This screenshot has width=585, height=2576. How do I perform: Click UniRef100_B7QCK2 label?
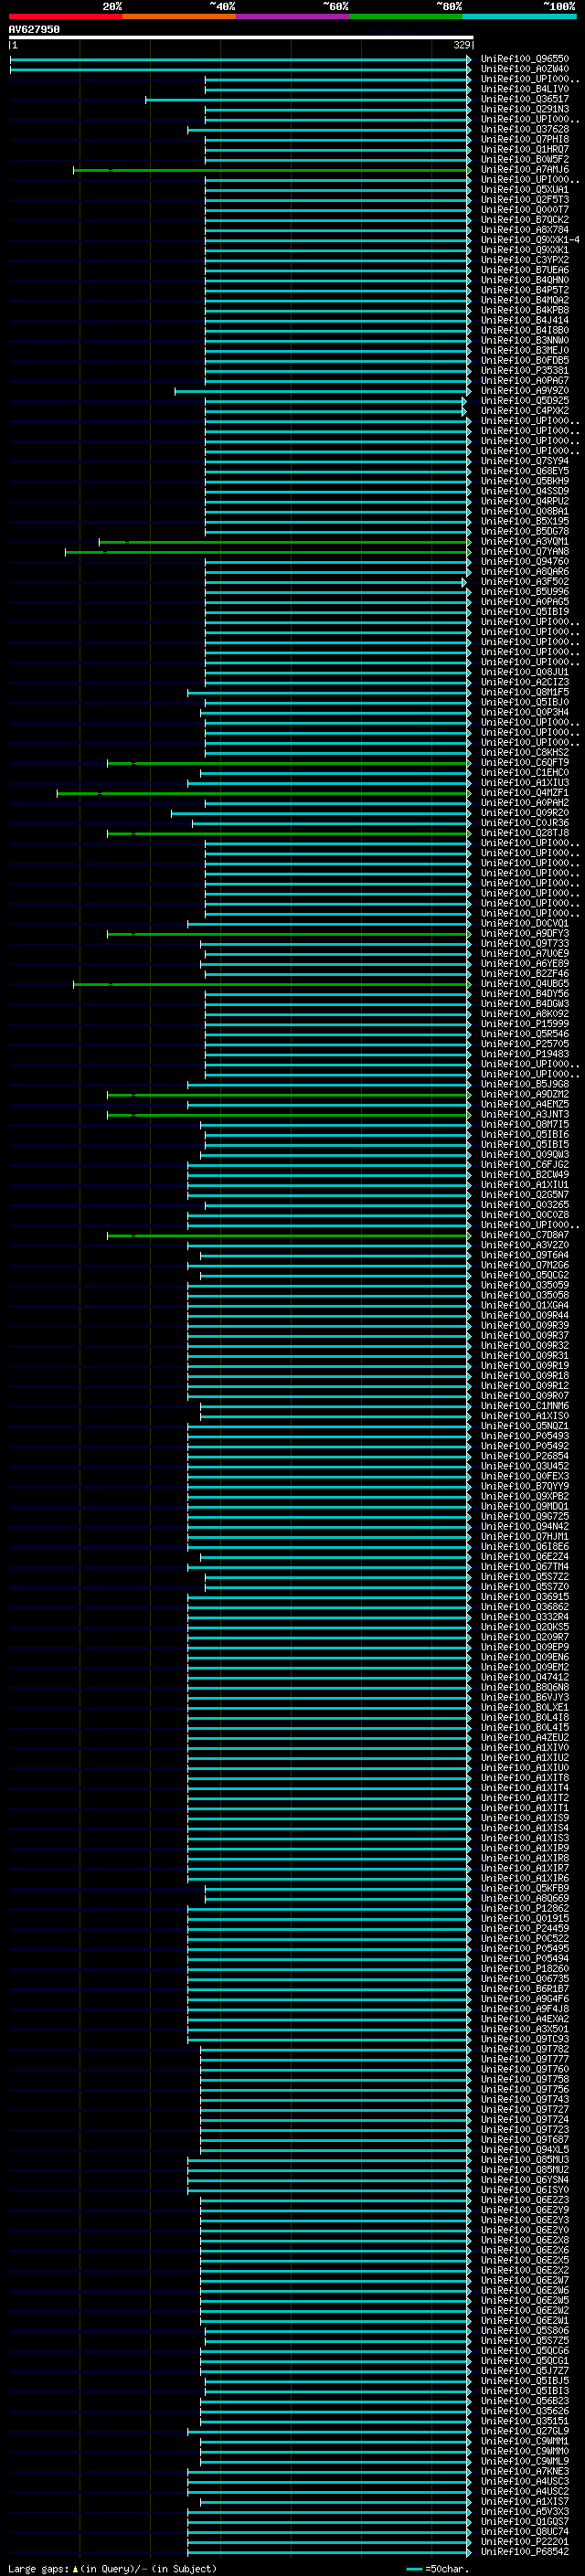[x=525, y=220]
